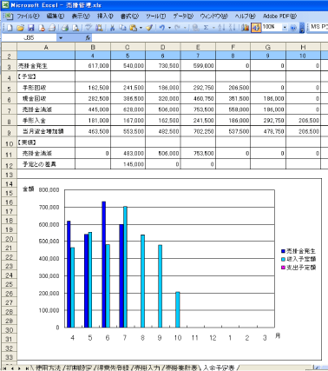Create a new blank workbook

[10, 28]
